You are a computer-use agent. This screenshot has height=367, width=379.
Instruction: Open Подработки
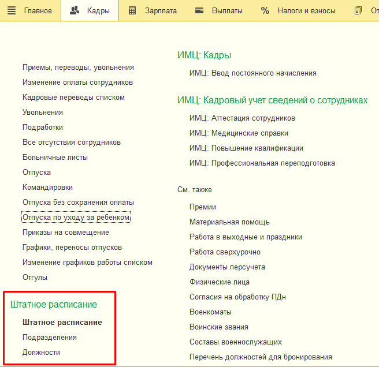43,128
